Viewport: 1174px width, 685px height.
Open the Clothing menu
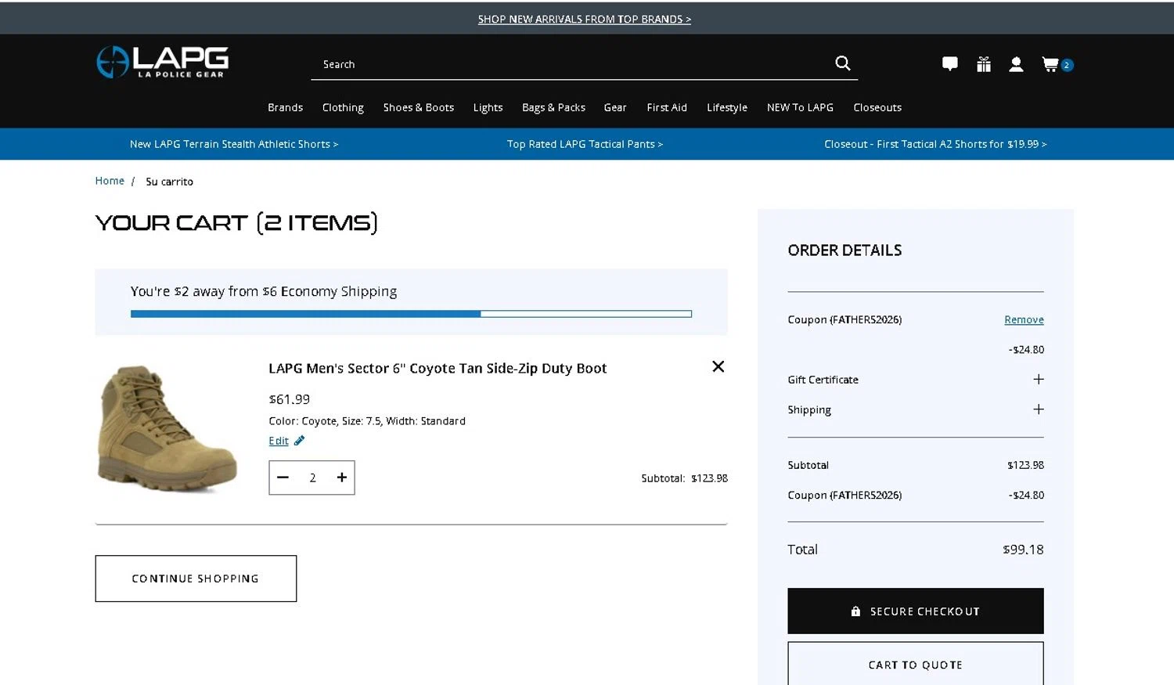343,107
